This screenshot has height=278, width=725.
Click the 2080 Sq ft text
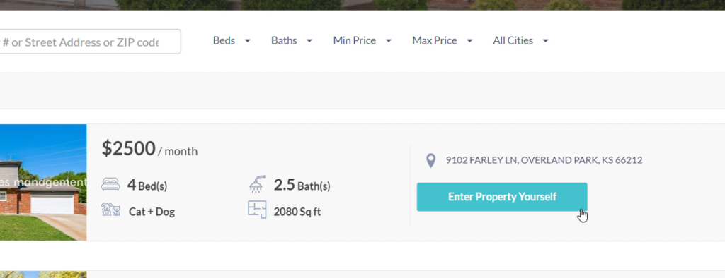point(297,212)
